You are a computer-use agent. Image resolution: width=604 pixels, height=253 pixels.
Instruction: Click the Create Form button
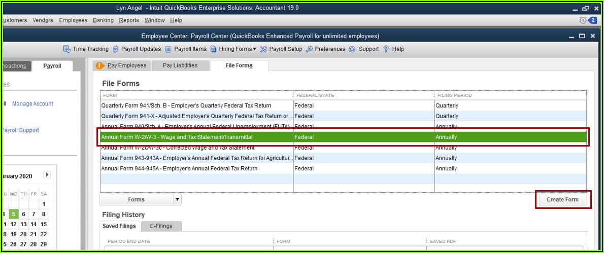(x=562, y=200)
